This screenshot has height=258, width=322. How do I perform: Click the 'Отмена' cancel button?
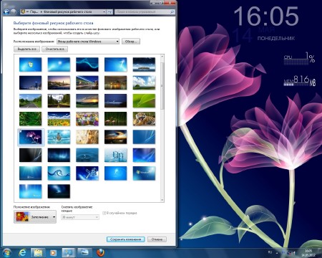point(157,239)
